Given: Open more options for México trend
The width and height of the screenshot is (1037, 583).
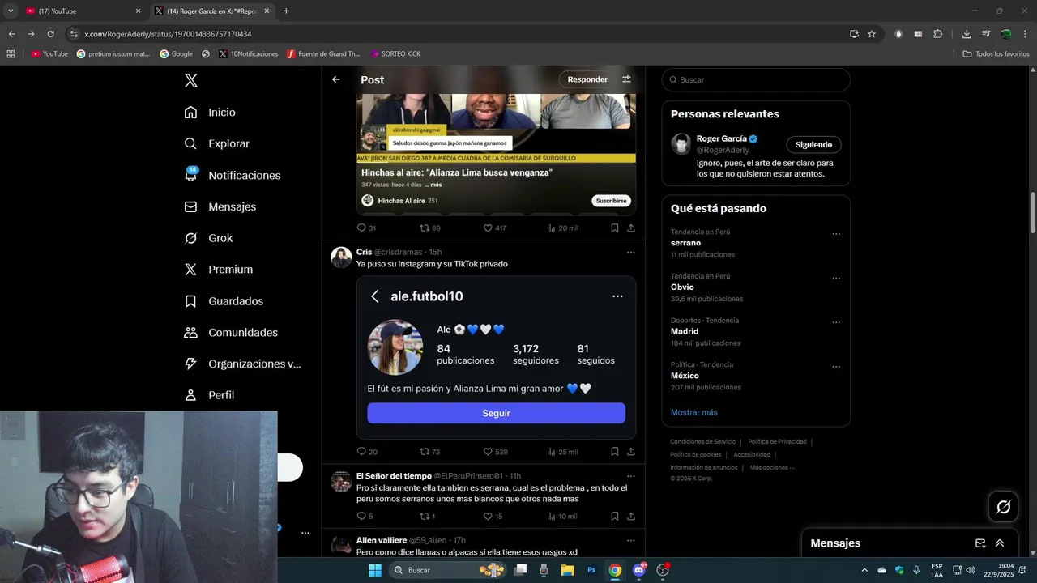Looking at the screenshot, I should pyautogui.click(x=836, y=367).
